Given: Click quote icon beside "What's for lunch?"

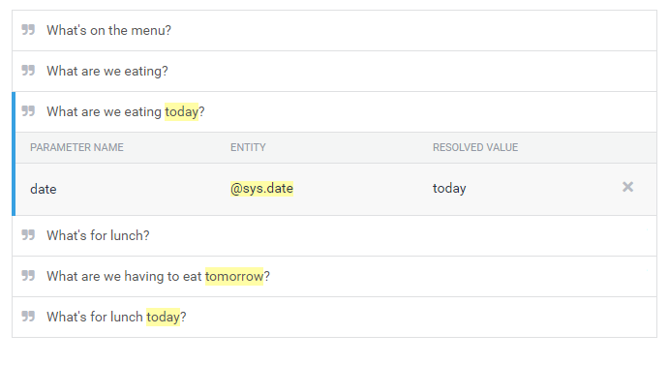Looking at the screenshot, I should (x=28, y=235).
